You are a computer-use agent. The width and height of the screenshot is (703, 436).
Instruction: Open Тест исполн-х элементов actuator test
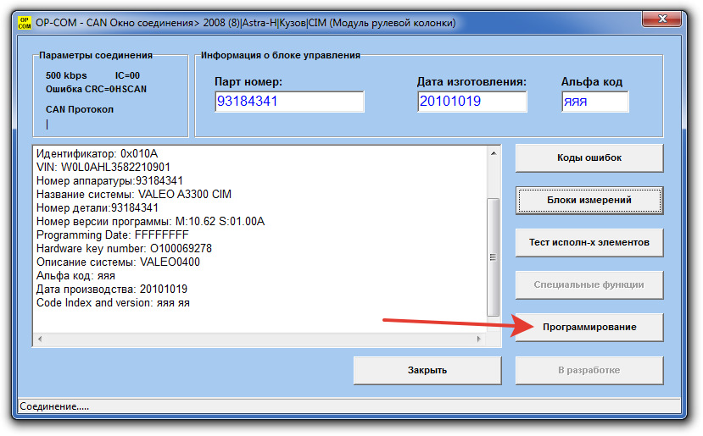pyautogui.click(x=589, y=243)
